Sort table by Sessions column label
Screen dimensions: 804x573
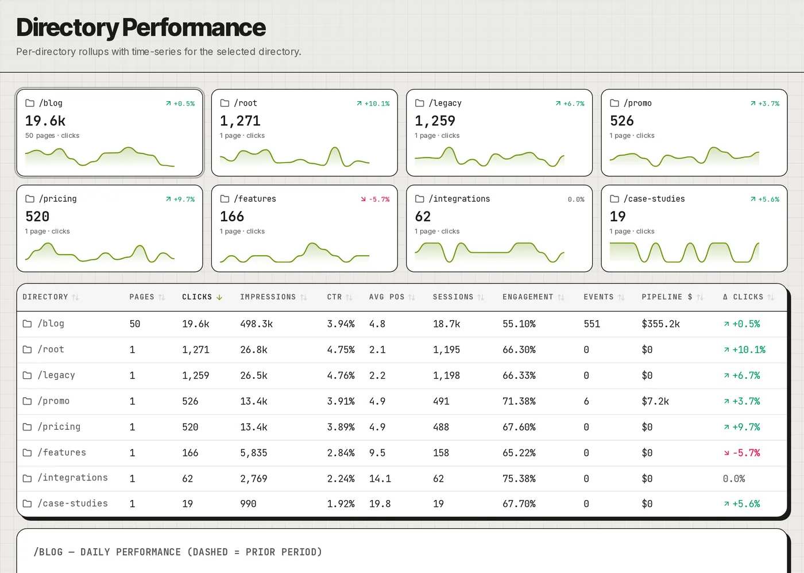point(453,297)
